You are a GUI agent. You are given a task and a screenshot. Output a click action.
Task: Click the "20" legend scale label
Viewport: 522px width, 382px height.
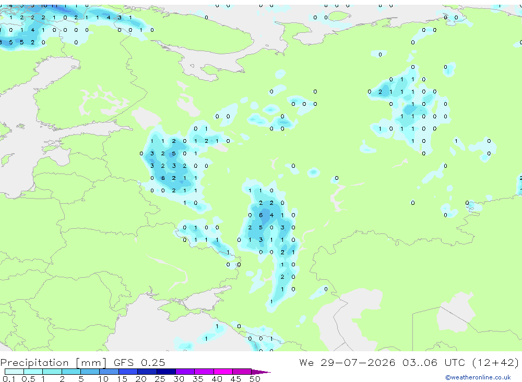tap(141, 379)
